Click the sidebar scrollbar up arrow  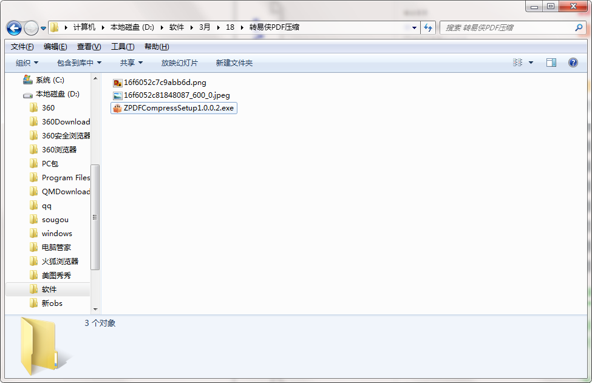coord(95,78)
